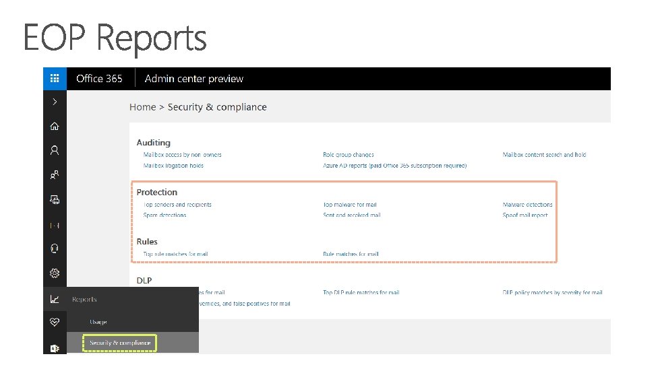Select Security & compliance in Reports flyout

coord(120,343)
